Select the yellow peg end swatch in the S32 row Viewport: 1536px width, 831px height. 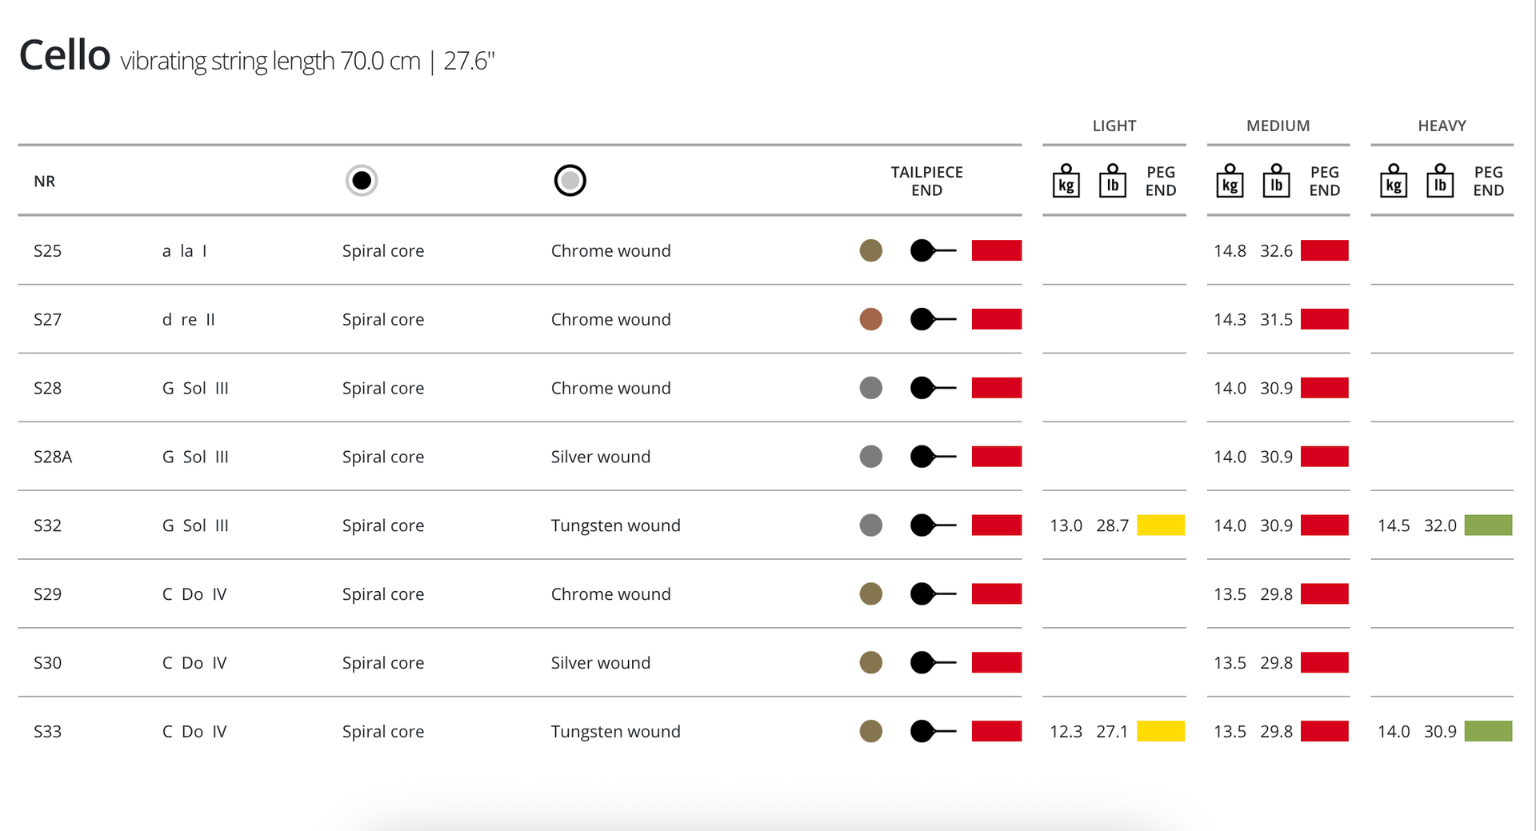point(1160,525)
